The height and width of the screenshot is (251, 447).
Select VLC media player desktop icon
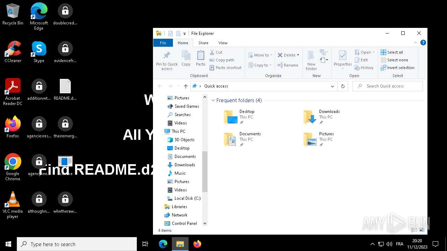coord(13,205)
